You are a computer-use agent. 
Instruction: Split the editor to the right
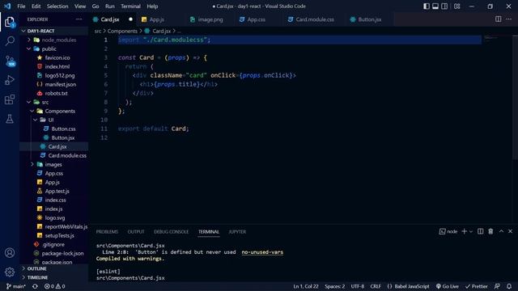[499, 19]
